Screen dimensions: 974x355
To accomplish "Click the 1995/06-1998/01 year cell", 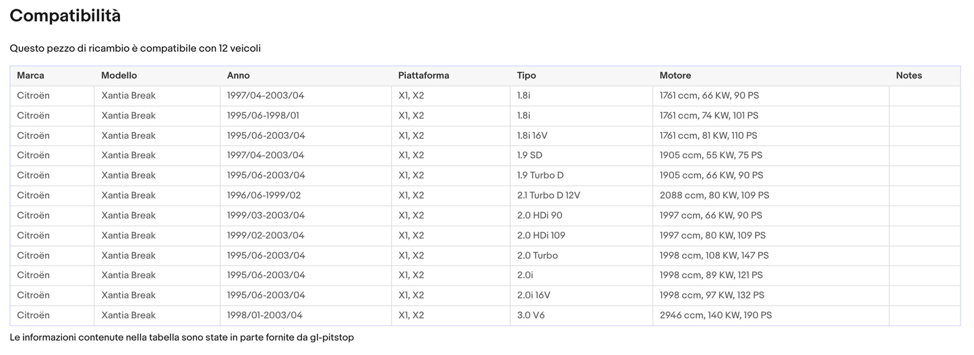I will pos(263,116).
